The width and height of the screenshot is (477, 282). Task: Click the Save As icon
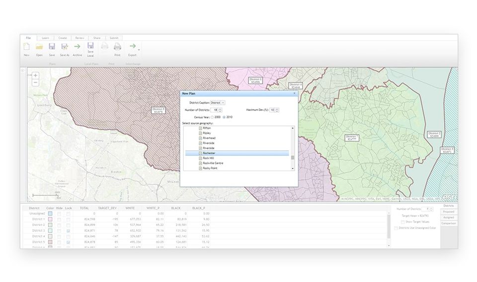[x=65, y=47]
